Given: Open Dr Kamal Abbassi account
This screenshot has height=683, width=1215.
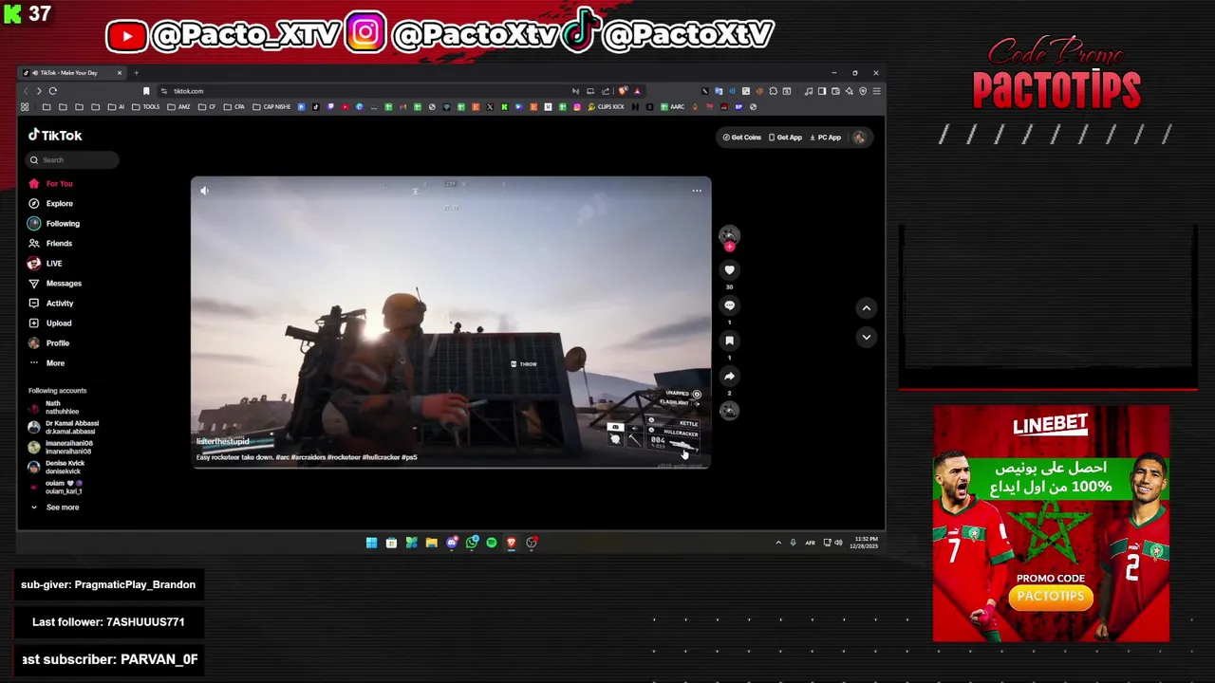Looking at the screenshot, I should click(x=64, y=427).
